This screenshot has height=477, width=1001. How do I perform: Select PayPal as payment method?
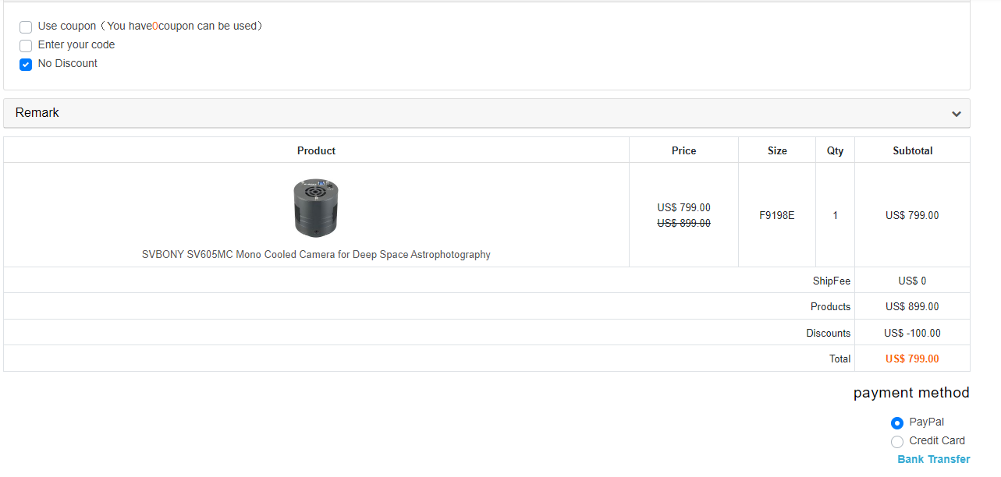click(x=897, y=423)
